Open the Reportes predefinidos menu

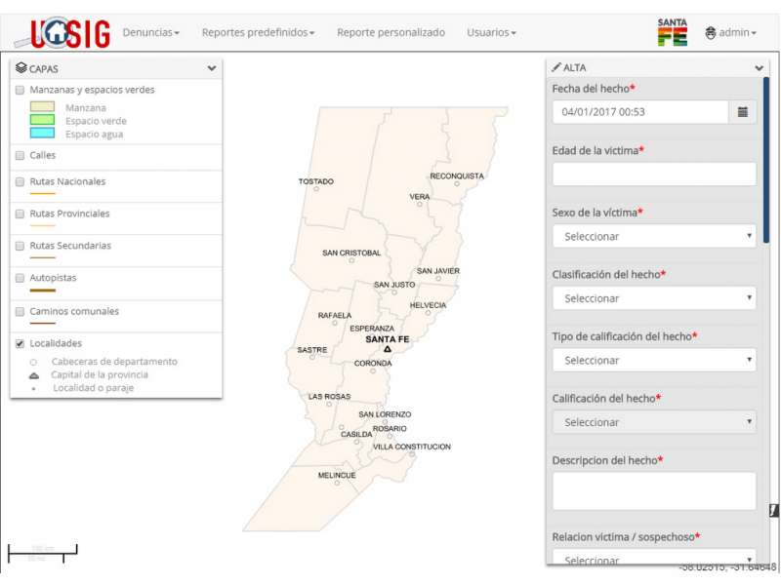[258, 32]
